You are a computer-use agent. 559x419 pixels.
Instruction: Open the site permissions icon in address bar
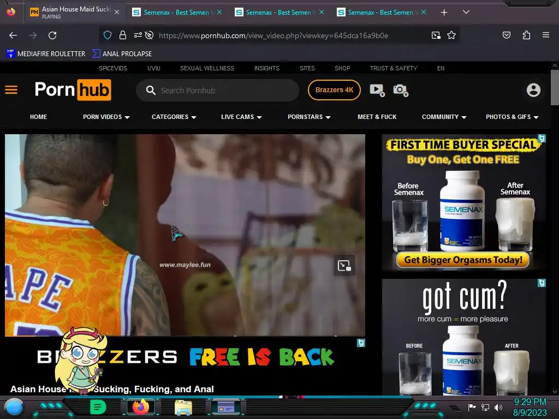coord(138,35)
